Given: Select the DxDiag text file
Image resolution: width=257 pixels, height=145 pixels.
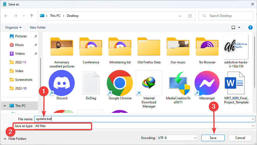Looking at the screenshot, I should click(91, 85).
